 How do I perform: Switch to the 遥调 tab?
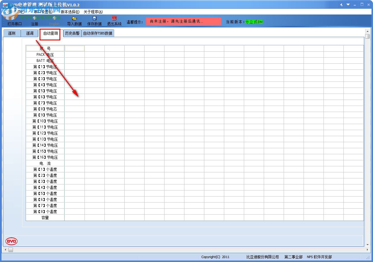[30, 33]
